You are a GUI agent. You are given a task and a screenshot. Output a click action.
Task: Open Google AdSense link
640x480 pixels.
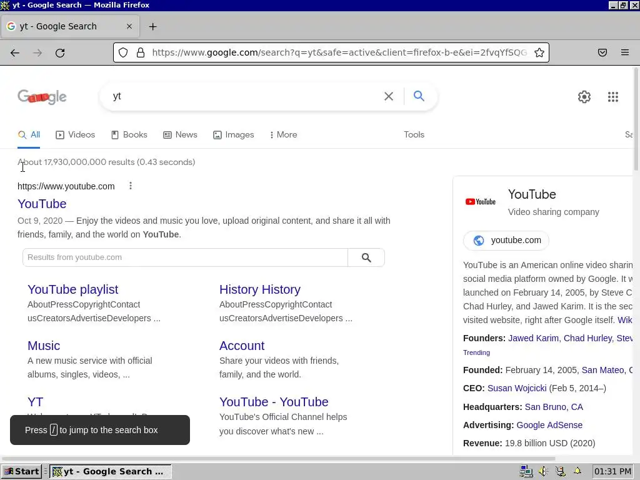549,425
